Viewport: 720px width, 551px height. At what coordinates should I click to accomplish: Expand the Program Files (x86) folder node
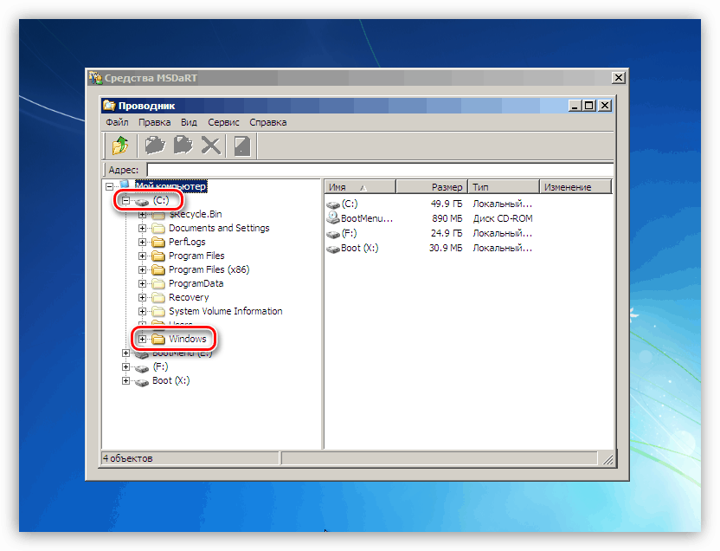(x=142, y=269)
